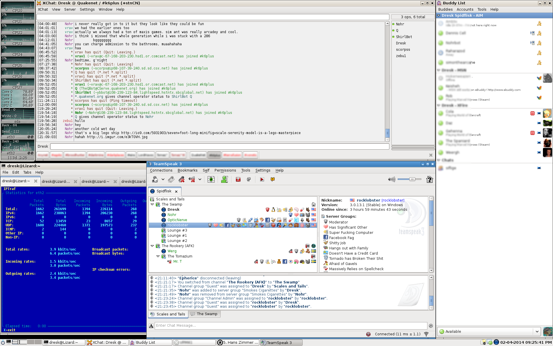Open away status dropdown arrow in TeamSpeak
Image resolution: width=553 pixels, height=346 pixels.
[x=163, y=179]
